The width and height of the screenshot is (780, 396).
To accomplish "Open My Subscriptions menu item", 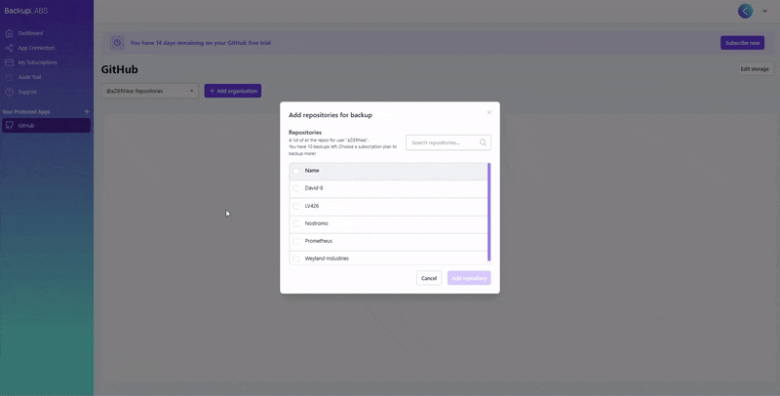I will (x=37, y=62).
